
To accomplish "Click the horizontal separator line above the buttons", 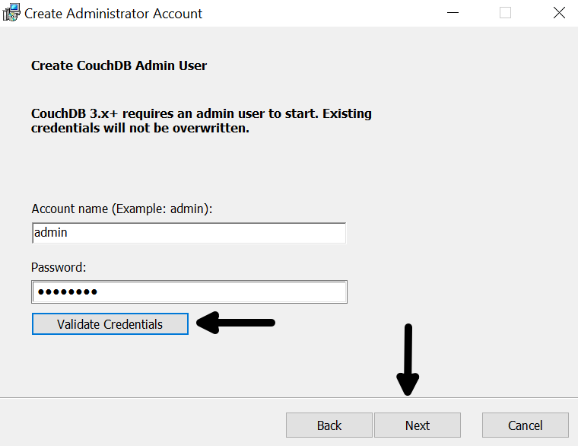I will tap(289, 398).
